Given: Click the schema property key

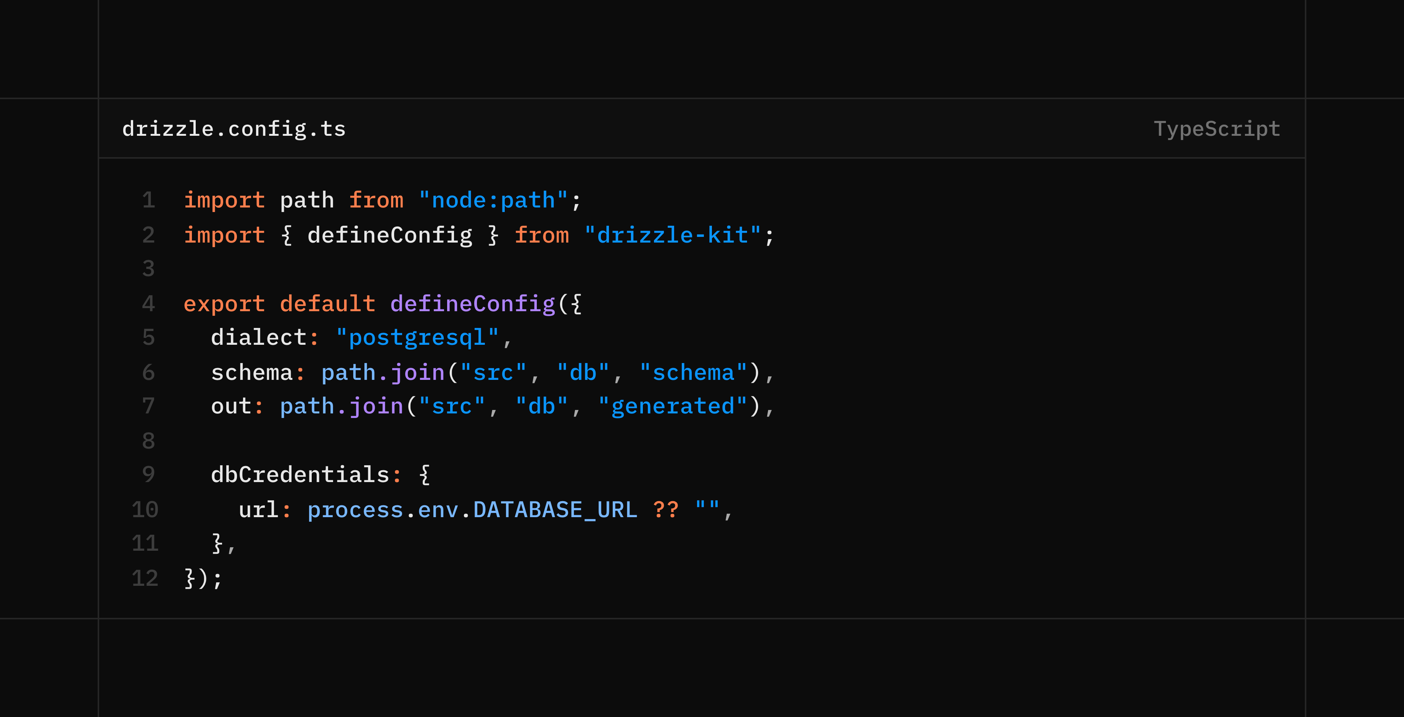Looking at the screenshot, I should tap(252, 373).
